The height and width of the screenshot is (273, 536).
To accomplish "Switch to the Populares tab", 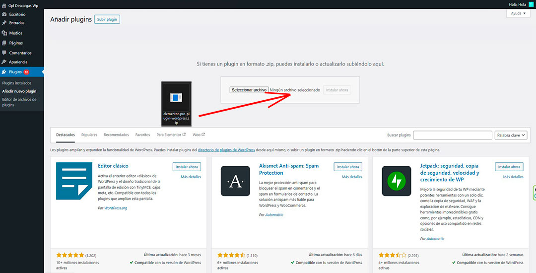I will [x=89, y=135].
